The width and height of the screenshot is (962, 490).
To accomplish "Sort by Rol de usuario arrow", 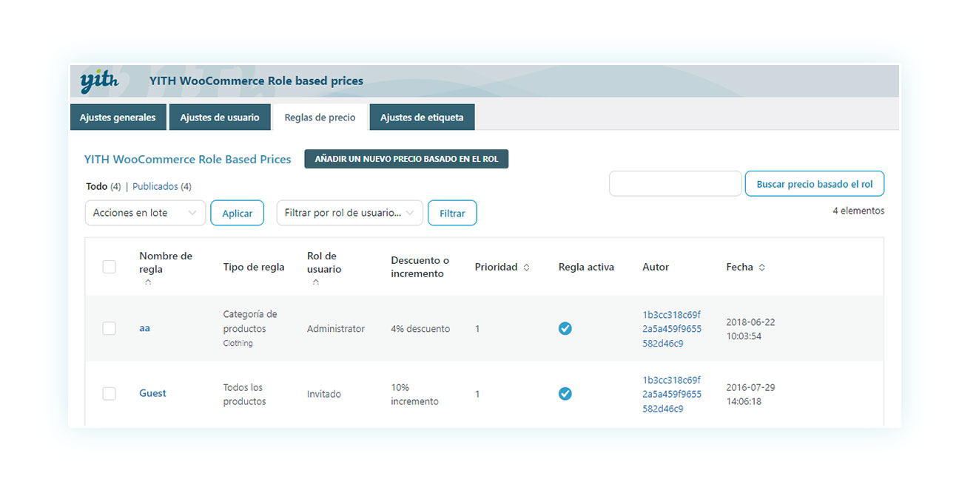I will coord(316,282).
